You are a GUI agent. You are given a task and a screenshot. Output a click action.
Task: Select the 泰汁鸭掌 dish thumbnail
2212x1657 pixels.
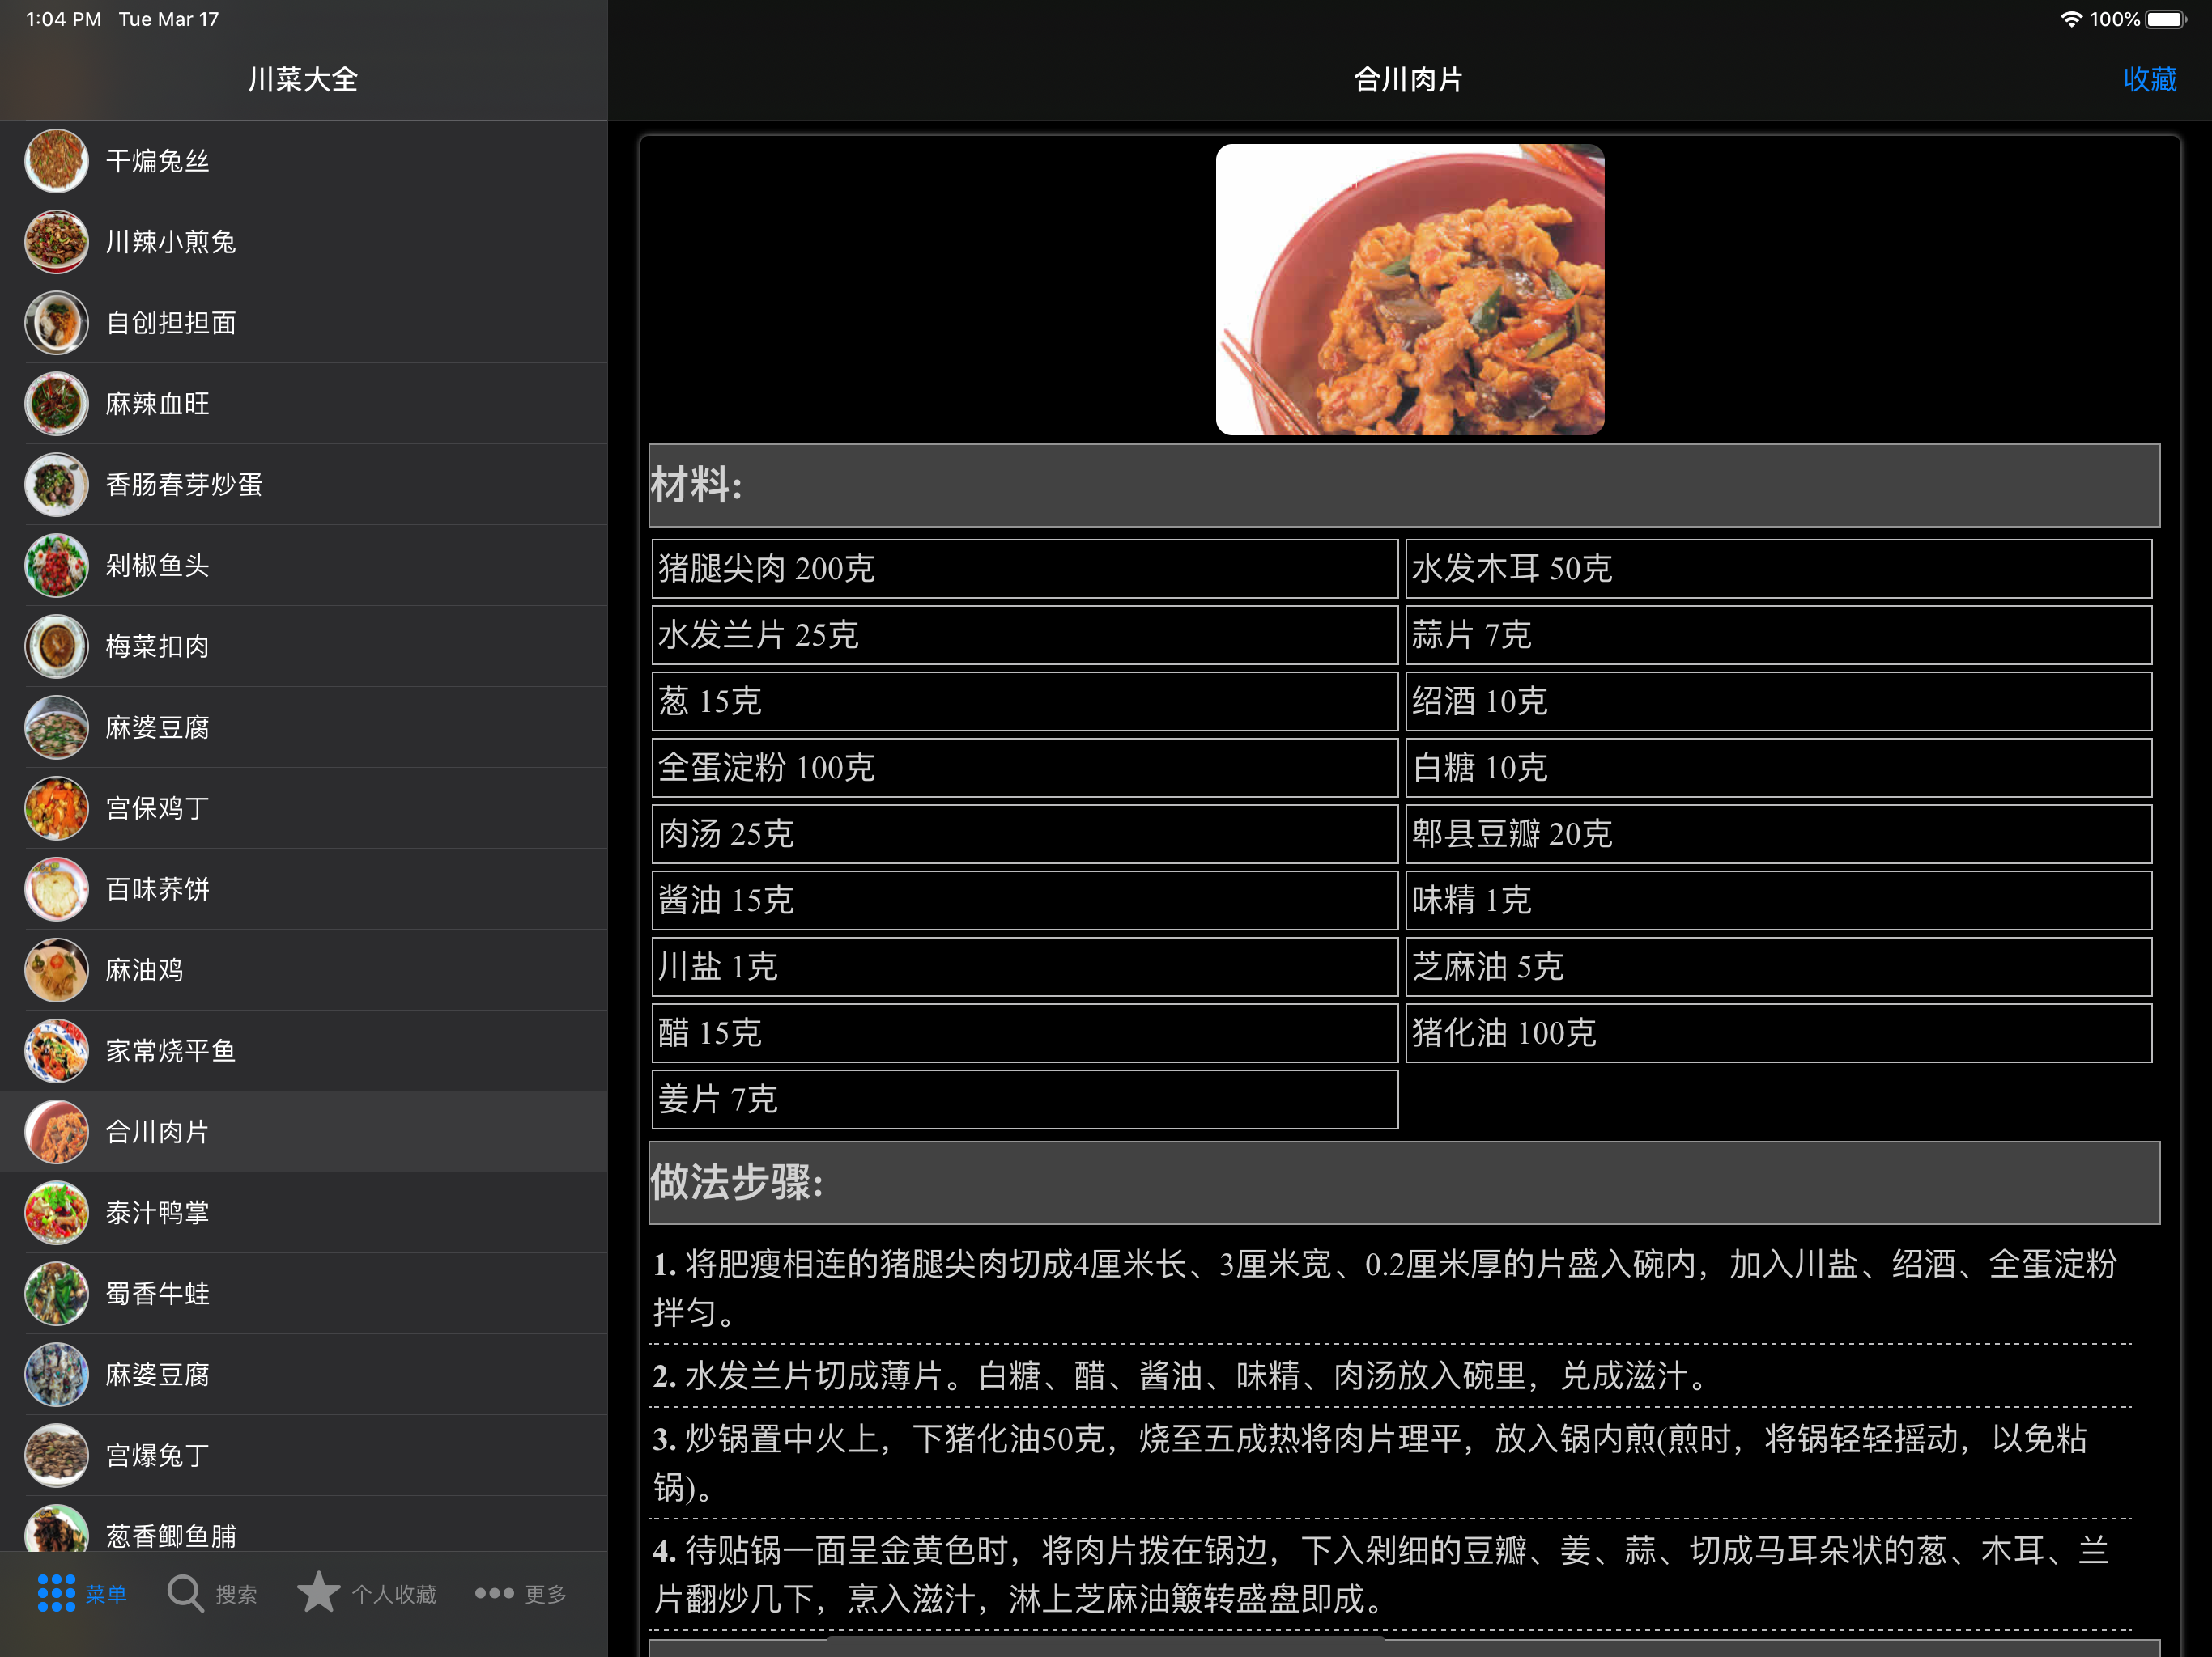point(57,1214)
